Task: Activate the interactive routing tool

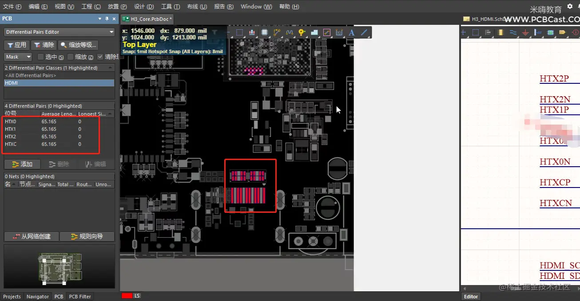Action: 277,32
